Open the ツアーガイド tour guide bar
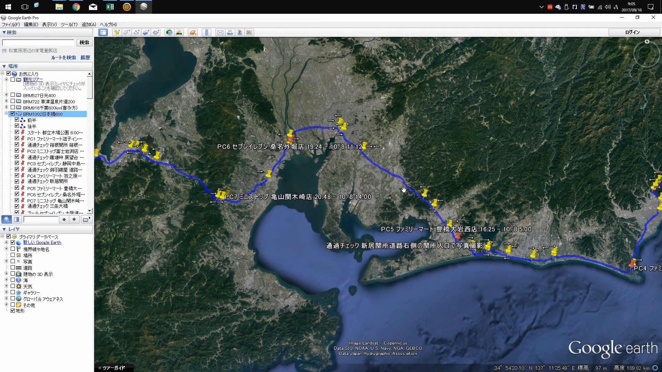The width and height of the screenshot is (662, 372). click(x=114, y=368)
